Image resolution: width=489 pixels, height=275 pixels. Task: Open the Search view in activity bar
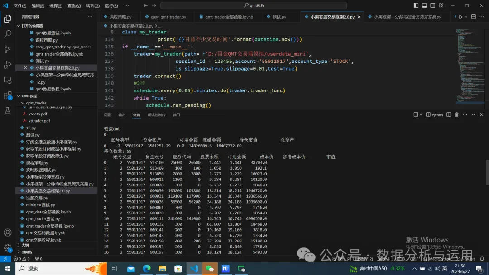(8, 34)
